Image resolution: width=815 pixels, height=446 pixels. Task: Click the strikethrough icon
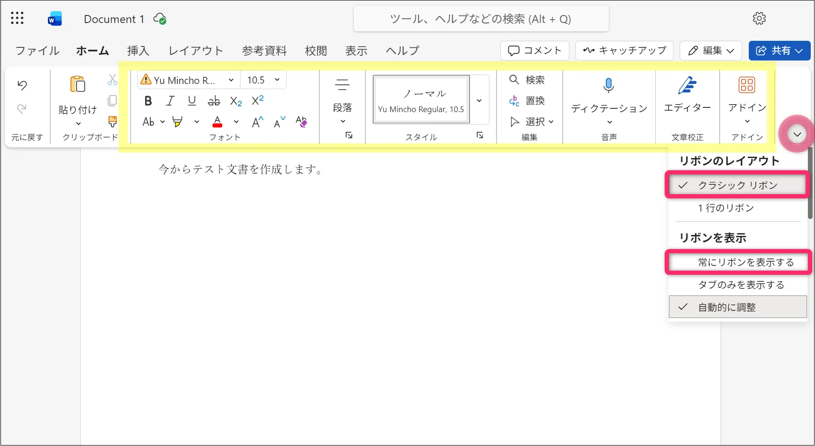click(214, 101)
